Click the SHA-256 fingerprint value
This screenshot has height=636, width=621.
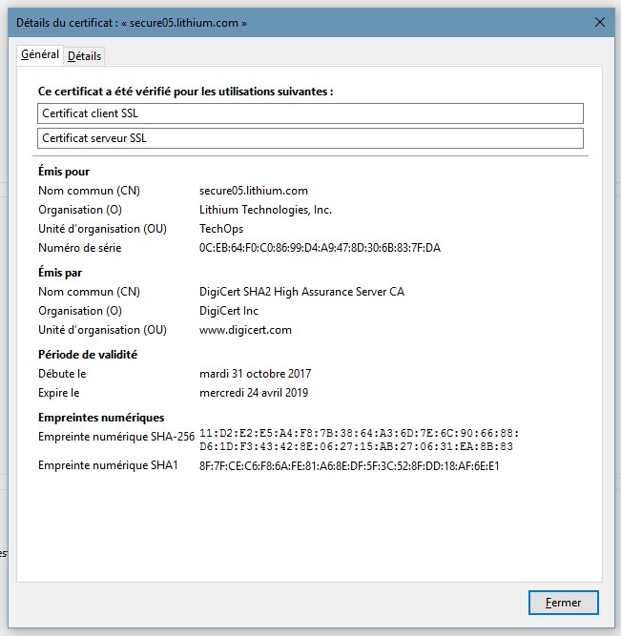[360, 440]
